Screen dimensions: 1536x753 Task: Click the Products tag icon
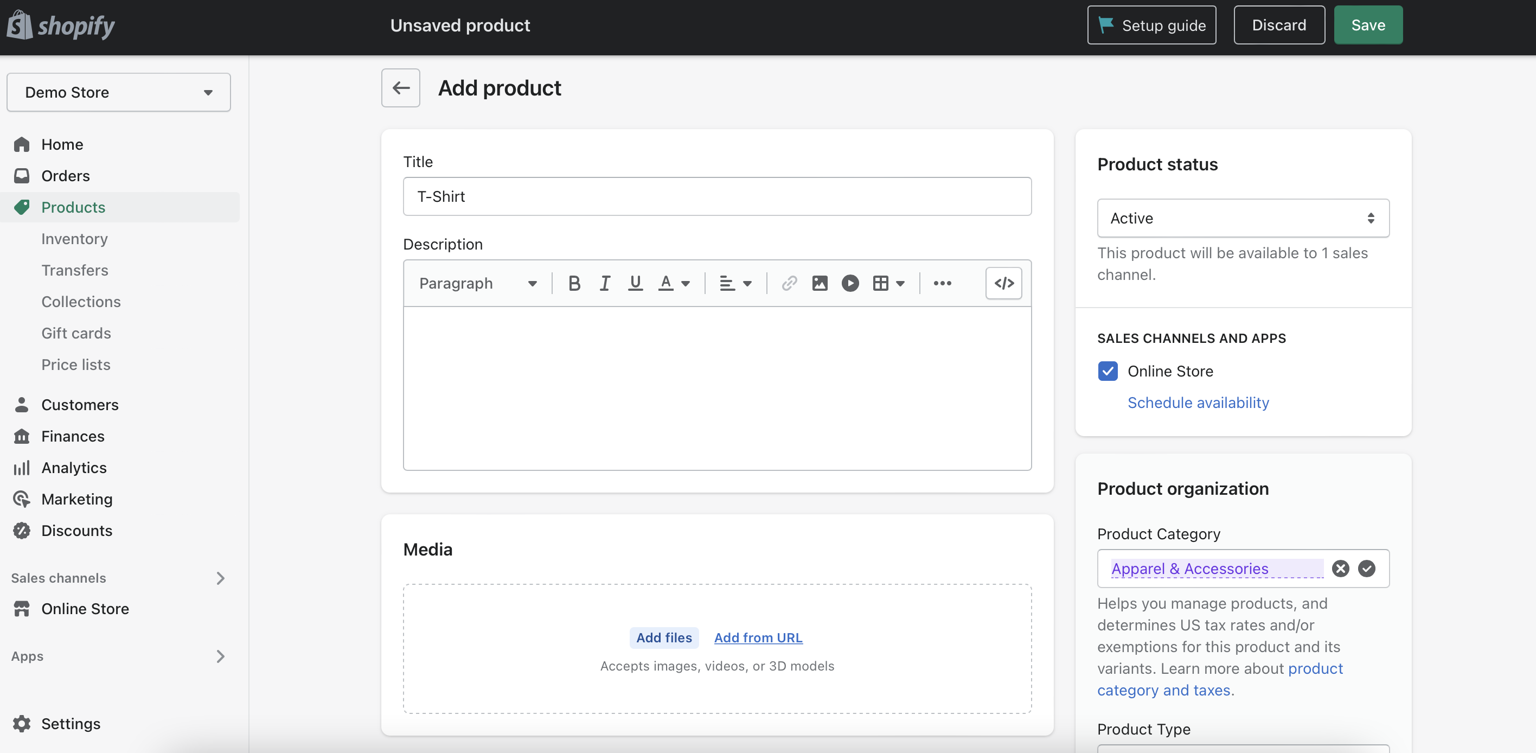tap(22, 207)
